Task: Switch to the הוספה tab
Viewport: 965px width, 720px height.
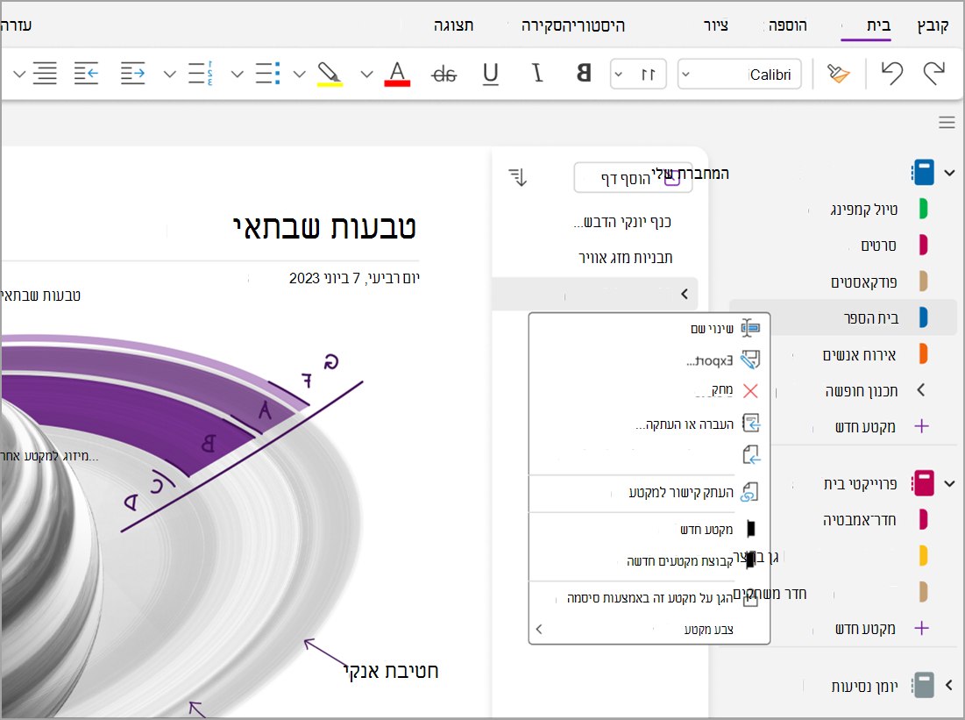Action: click(788, 25)
